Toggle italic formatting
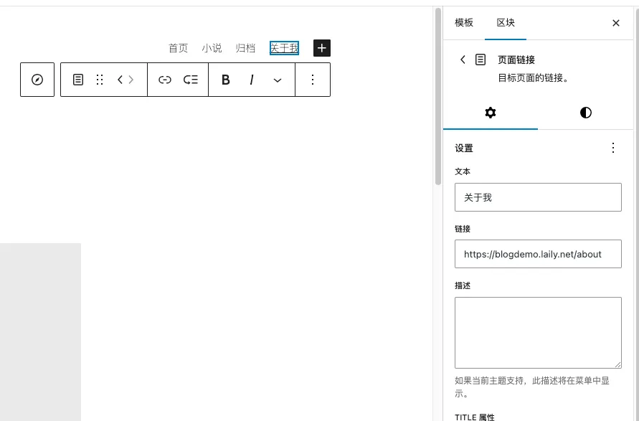 pyautogui.click(x=252, y=80)
